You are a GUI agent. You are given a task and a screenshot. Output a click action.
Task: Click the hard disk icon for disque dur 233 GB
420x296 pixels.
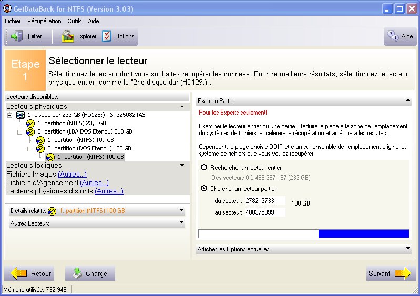point(21,115)
